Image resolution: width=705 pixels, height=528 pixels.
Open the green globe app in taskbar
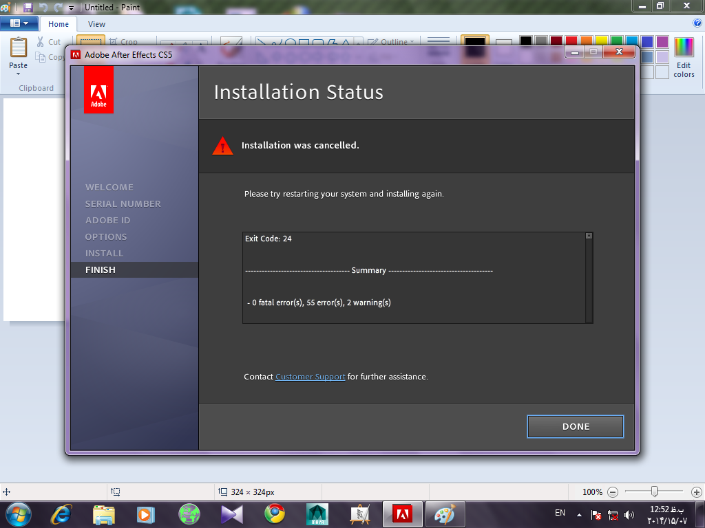click(x=189, y=514)
